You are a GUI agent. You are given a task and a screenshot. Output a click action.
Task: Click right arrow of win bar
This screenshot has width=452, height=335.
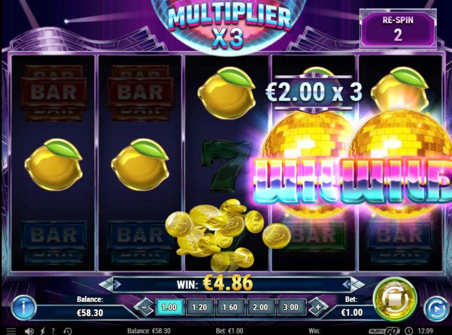pos(354,285)
